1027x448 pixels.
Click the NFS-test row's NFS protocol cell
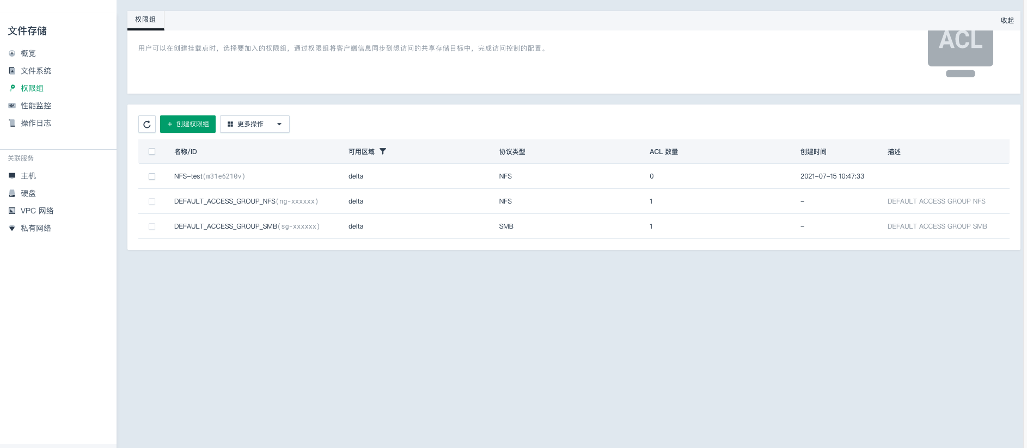(505, 176)
